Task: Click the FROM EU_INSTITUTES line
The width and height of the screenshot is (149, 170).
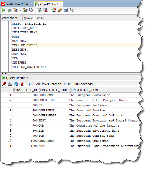Action: coord(29,67)
